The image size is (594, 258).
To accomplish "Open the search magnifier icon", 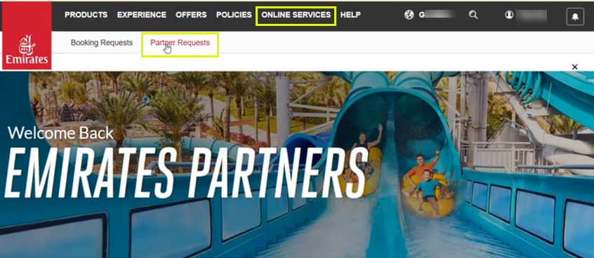I will (473, 15).
